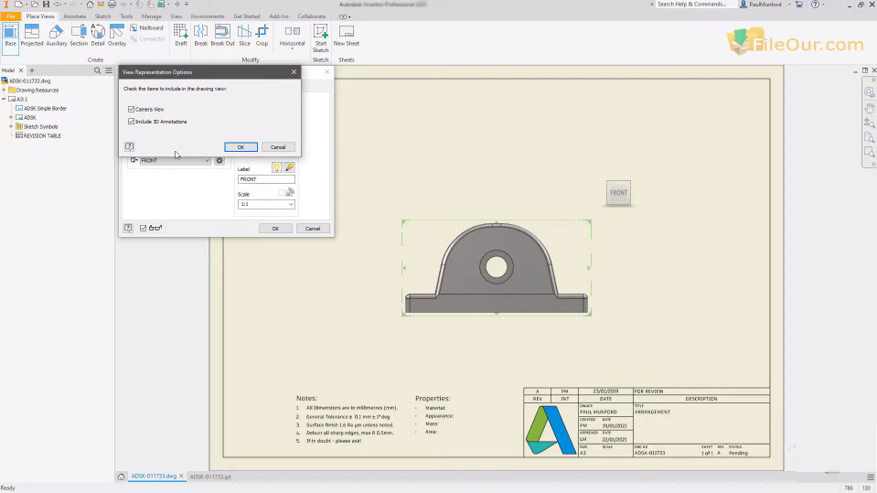Uncheck the Camera View checkbox

click(132, 110)
